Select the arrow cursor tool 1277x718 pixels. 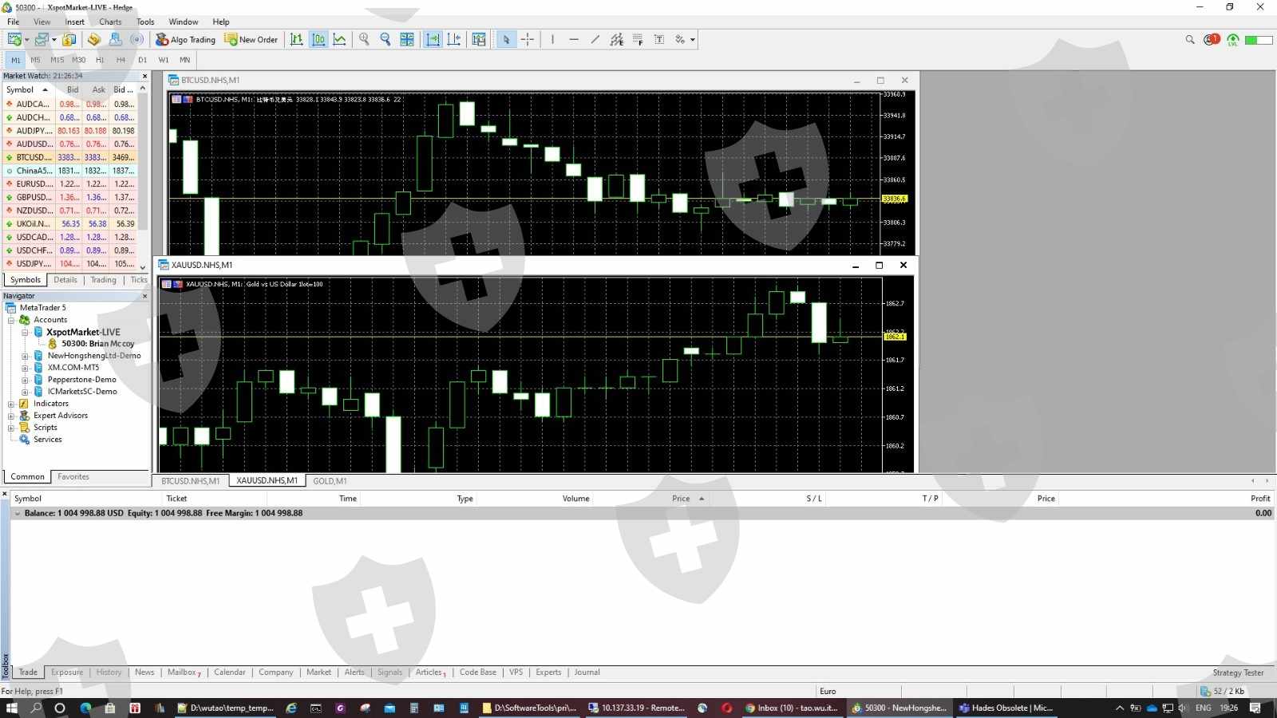coord(506,39)
